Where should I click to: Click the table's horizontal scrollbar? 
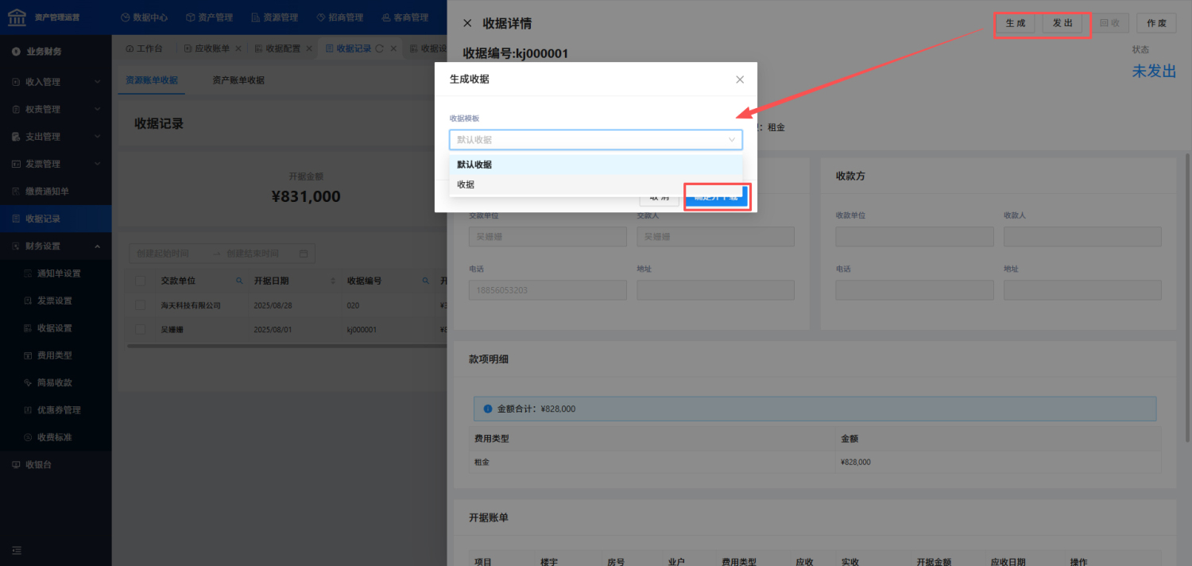click(x=286, y=346)
